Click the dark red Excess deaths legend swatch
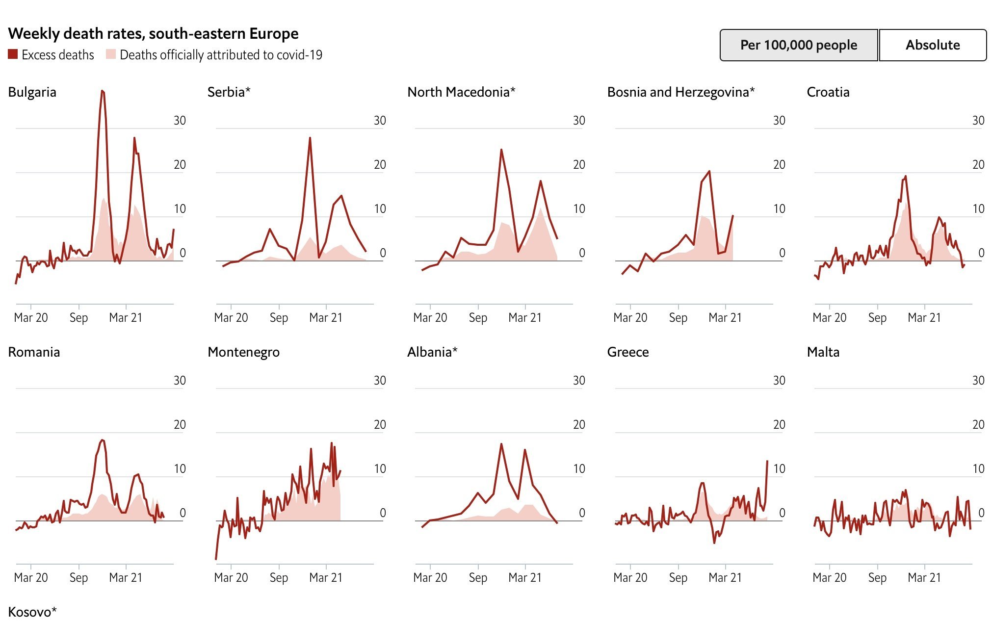The image size is (992, 622). point(13,54)
